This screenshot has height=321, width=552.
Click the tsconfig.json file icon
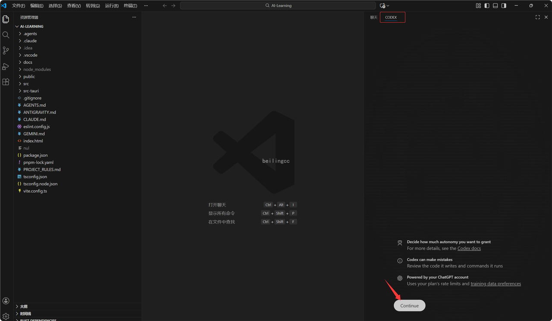coord(19,177)
